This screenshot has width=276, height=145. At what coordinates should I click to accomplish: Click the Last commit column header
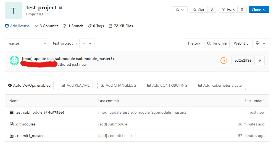109,101
